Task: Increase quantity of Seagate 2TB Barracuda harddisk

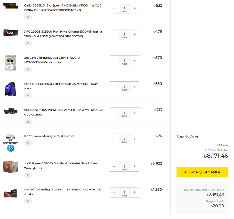Action: click(134, 61)
